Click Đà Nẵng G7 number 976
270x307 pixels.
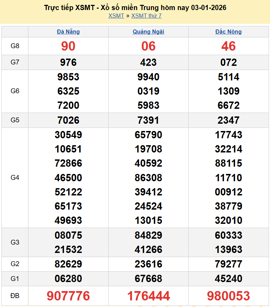pyautogui.click(x=68, y=62)
